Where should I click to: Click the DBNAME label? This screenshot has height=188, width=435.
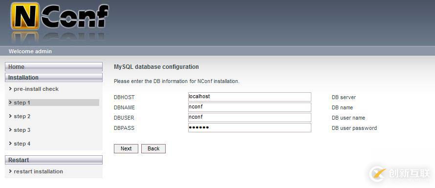point(124,107)
